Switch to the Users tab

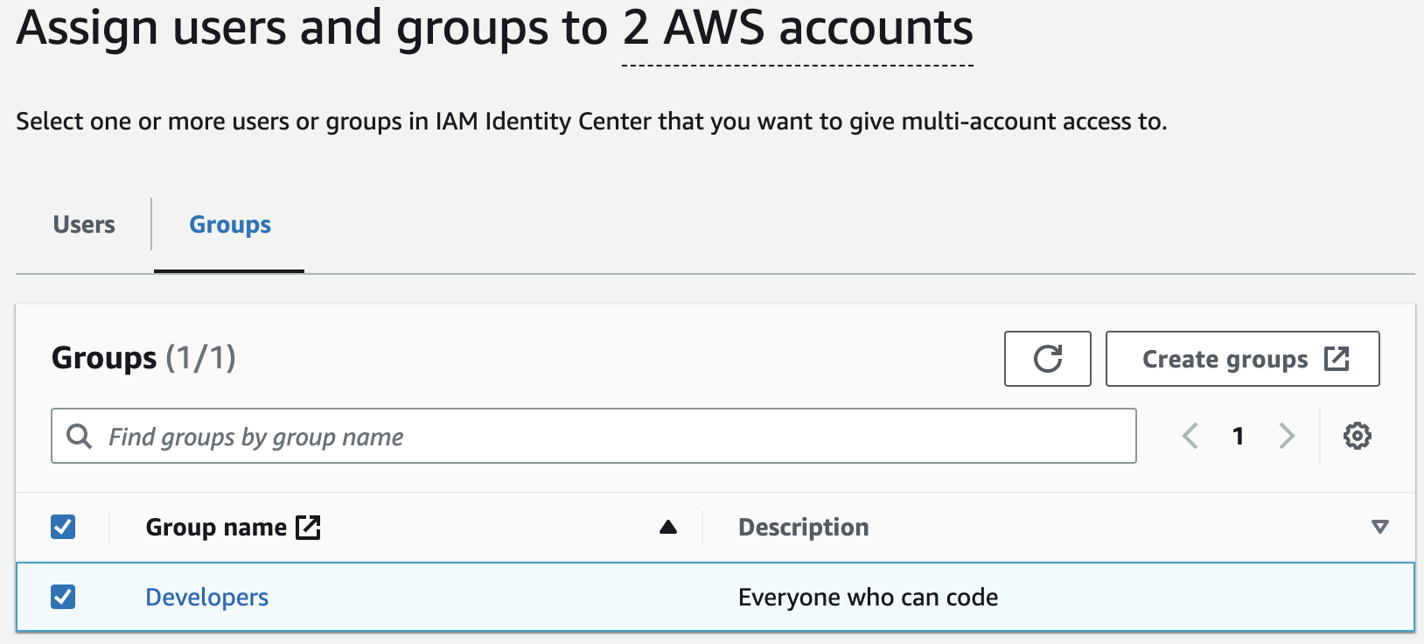(84, 225)
